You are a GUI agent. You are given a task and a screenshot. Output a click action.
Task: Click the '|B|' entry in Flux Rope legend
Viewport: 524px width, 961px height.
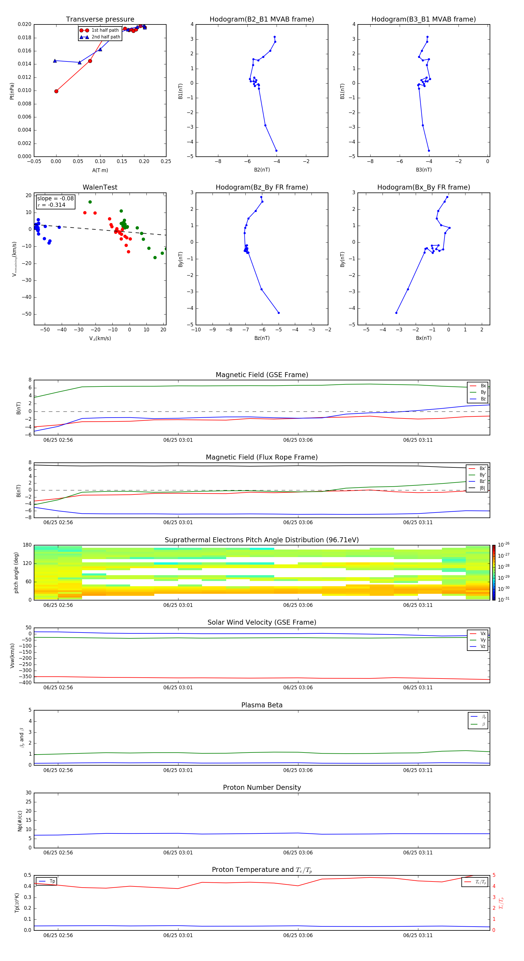pos(477,488)
